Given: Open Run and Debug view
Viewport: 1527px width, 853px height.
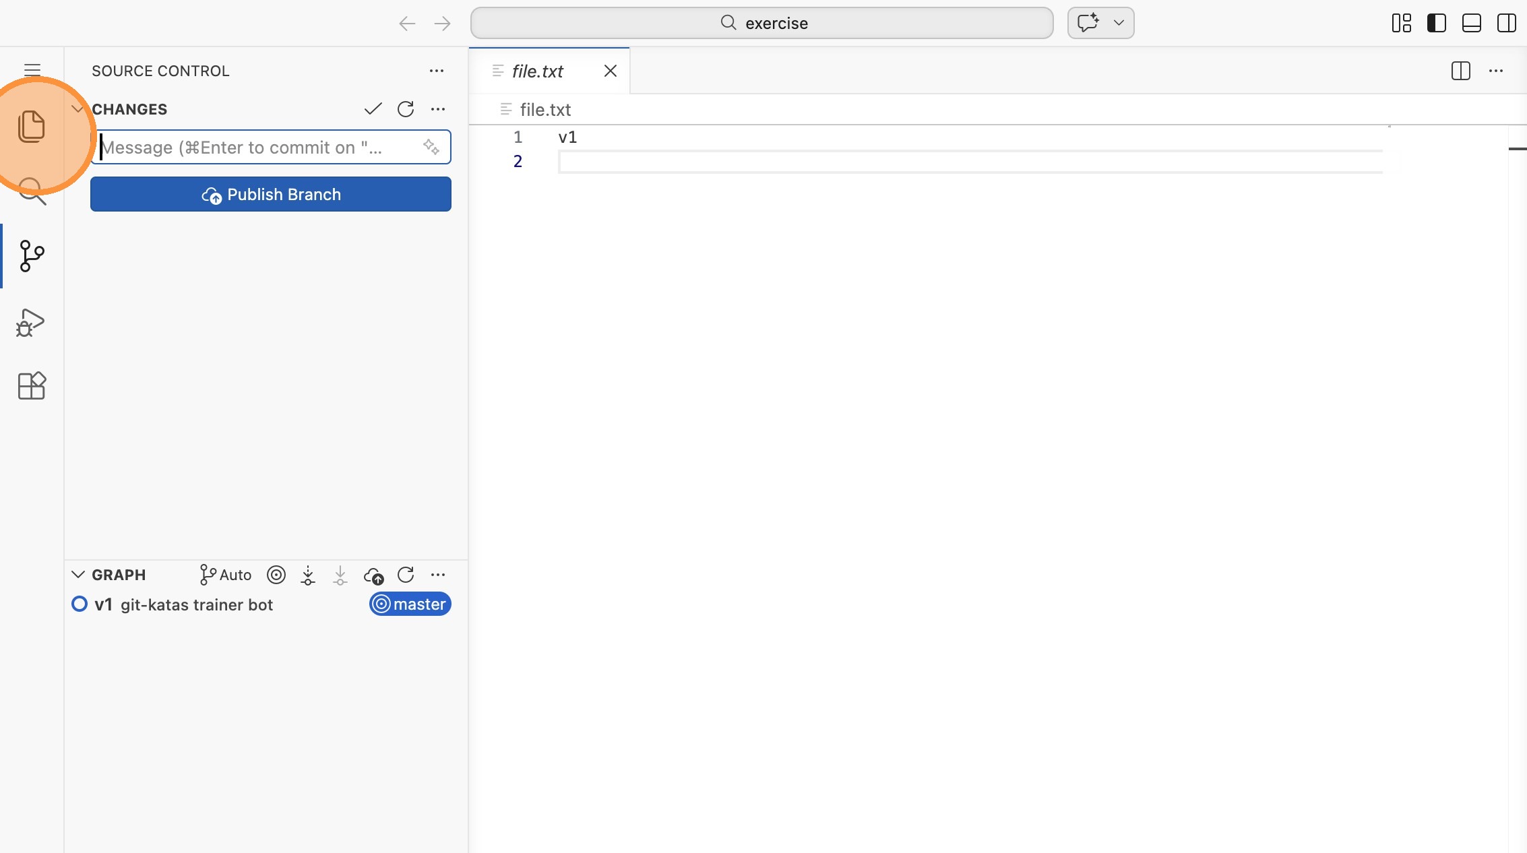Looking at the screenshot, I should click(31, 322).
